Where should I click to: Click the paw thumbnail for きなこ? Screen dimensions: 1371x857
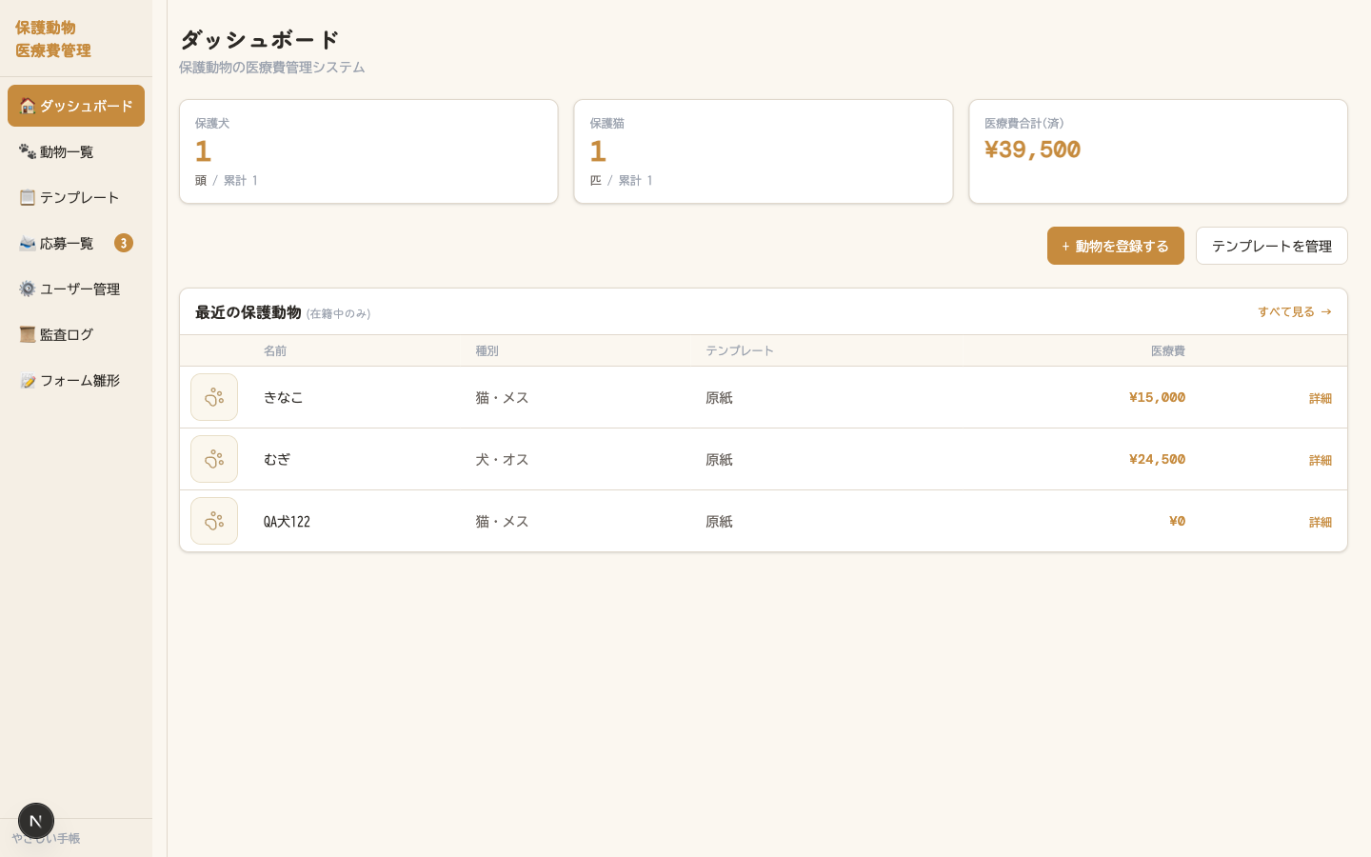214,397
